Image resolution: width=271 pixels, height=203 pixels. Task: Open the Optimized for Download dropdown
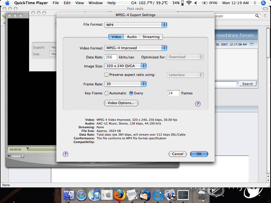185,57
